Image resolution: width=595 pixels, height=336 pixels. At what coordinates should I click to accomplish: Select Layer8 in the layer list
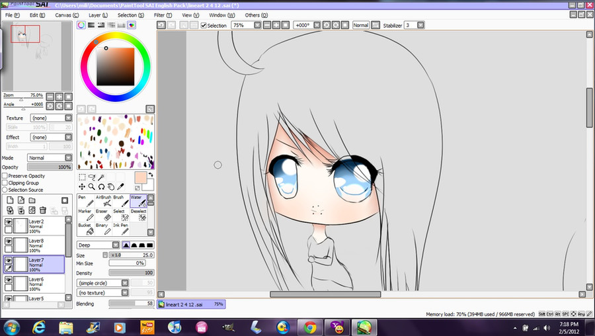tap(34, 245)
